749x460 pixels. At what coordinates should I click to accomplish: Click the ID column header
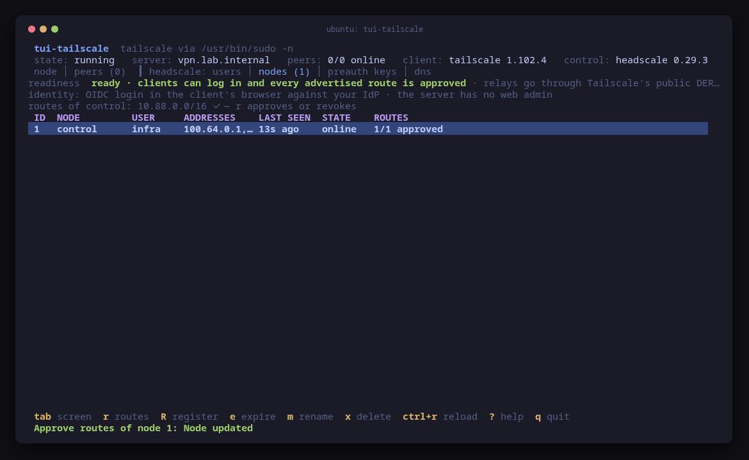[40, 118]
